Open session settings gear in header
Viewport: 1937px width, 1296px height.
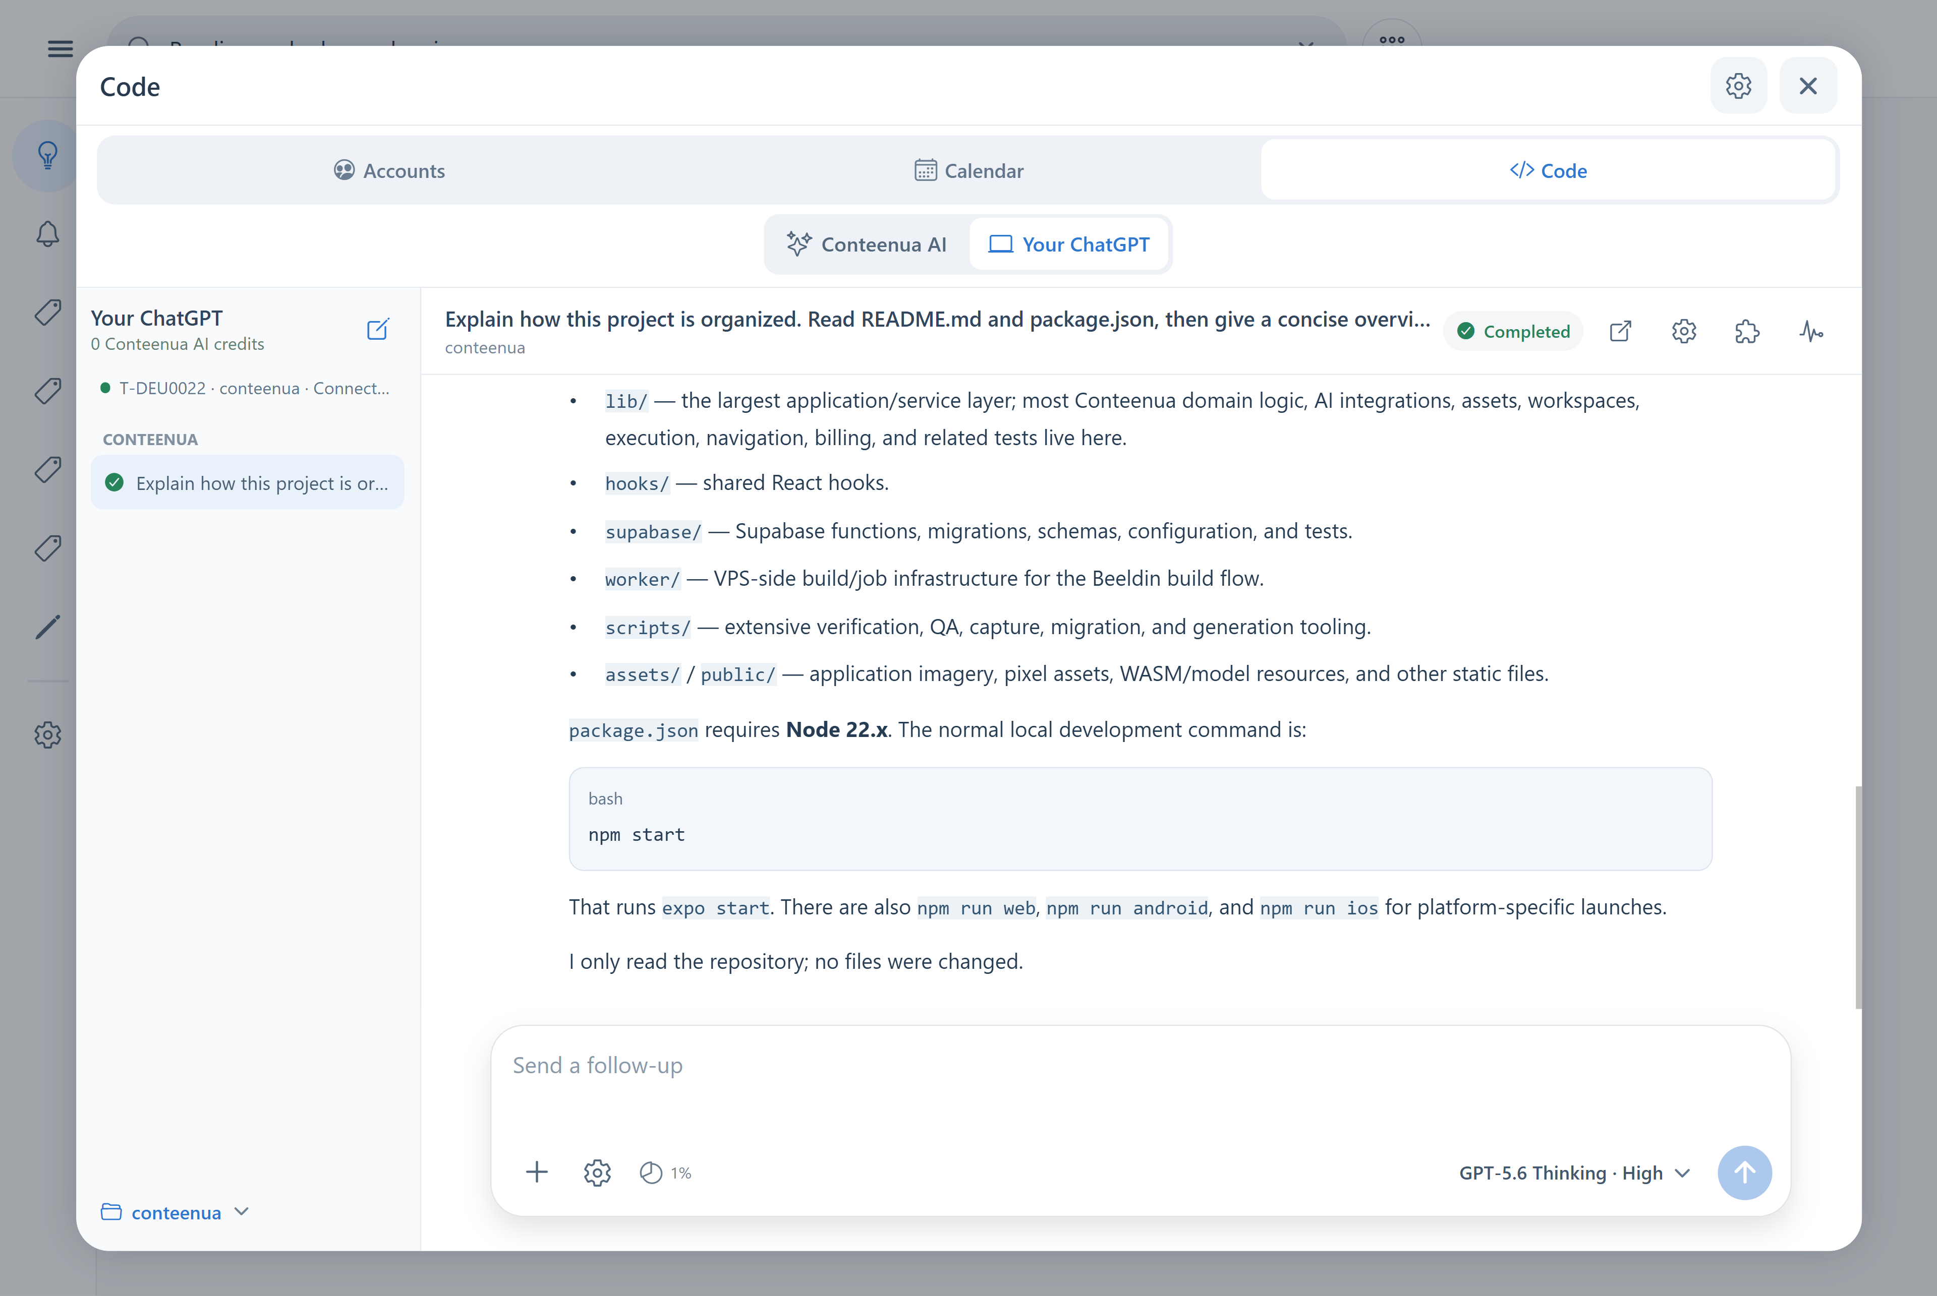(x=1684, y=332)
